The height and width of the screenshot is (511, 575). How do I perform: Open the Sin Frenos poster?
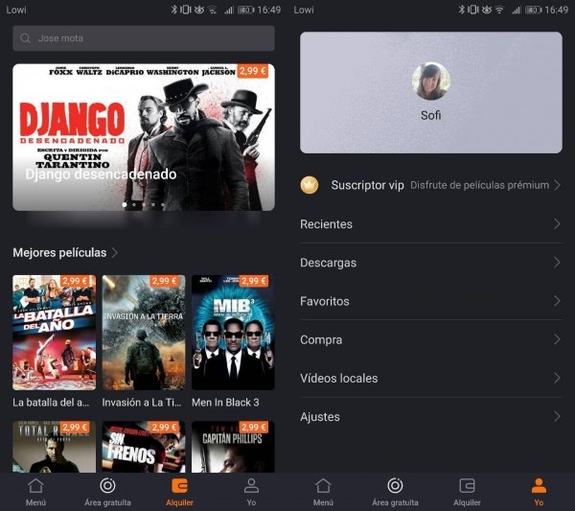tap(144, 447)
